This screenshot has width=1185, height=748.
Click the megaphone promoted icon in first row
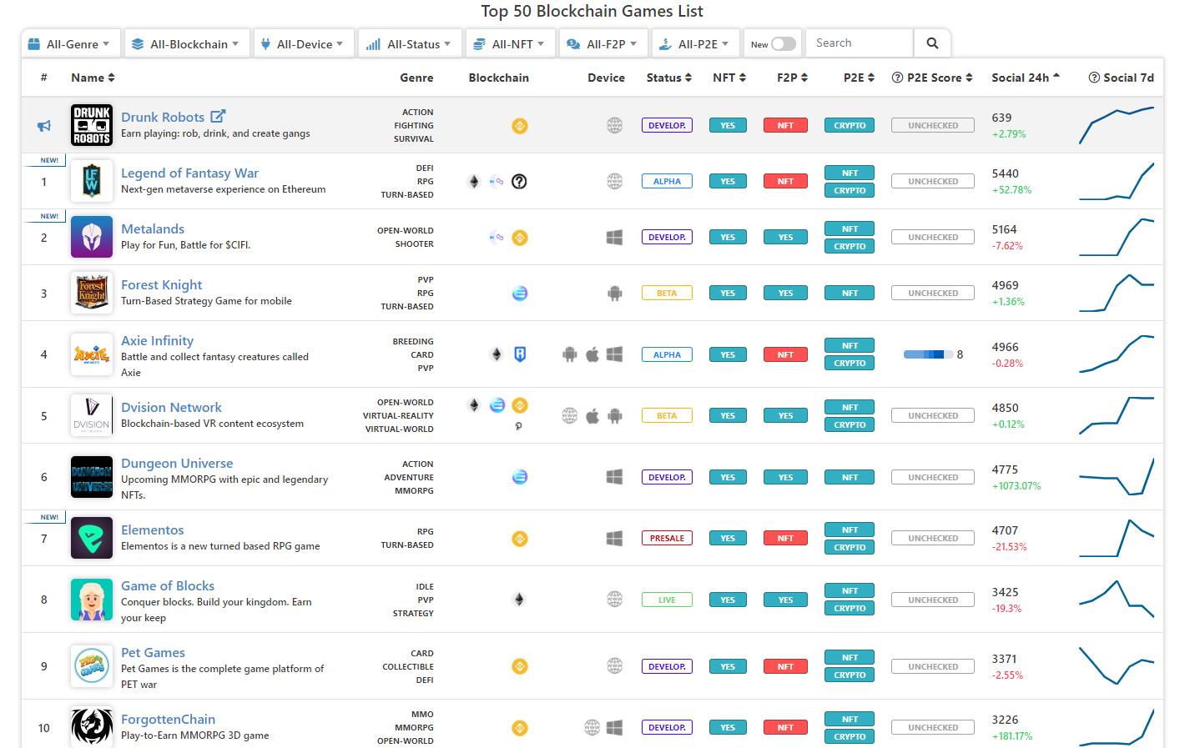[44, 126]
